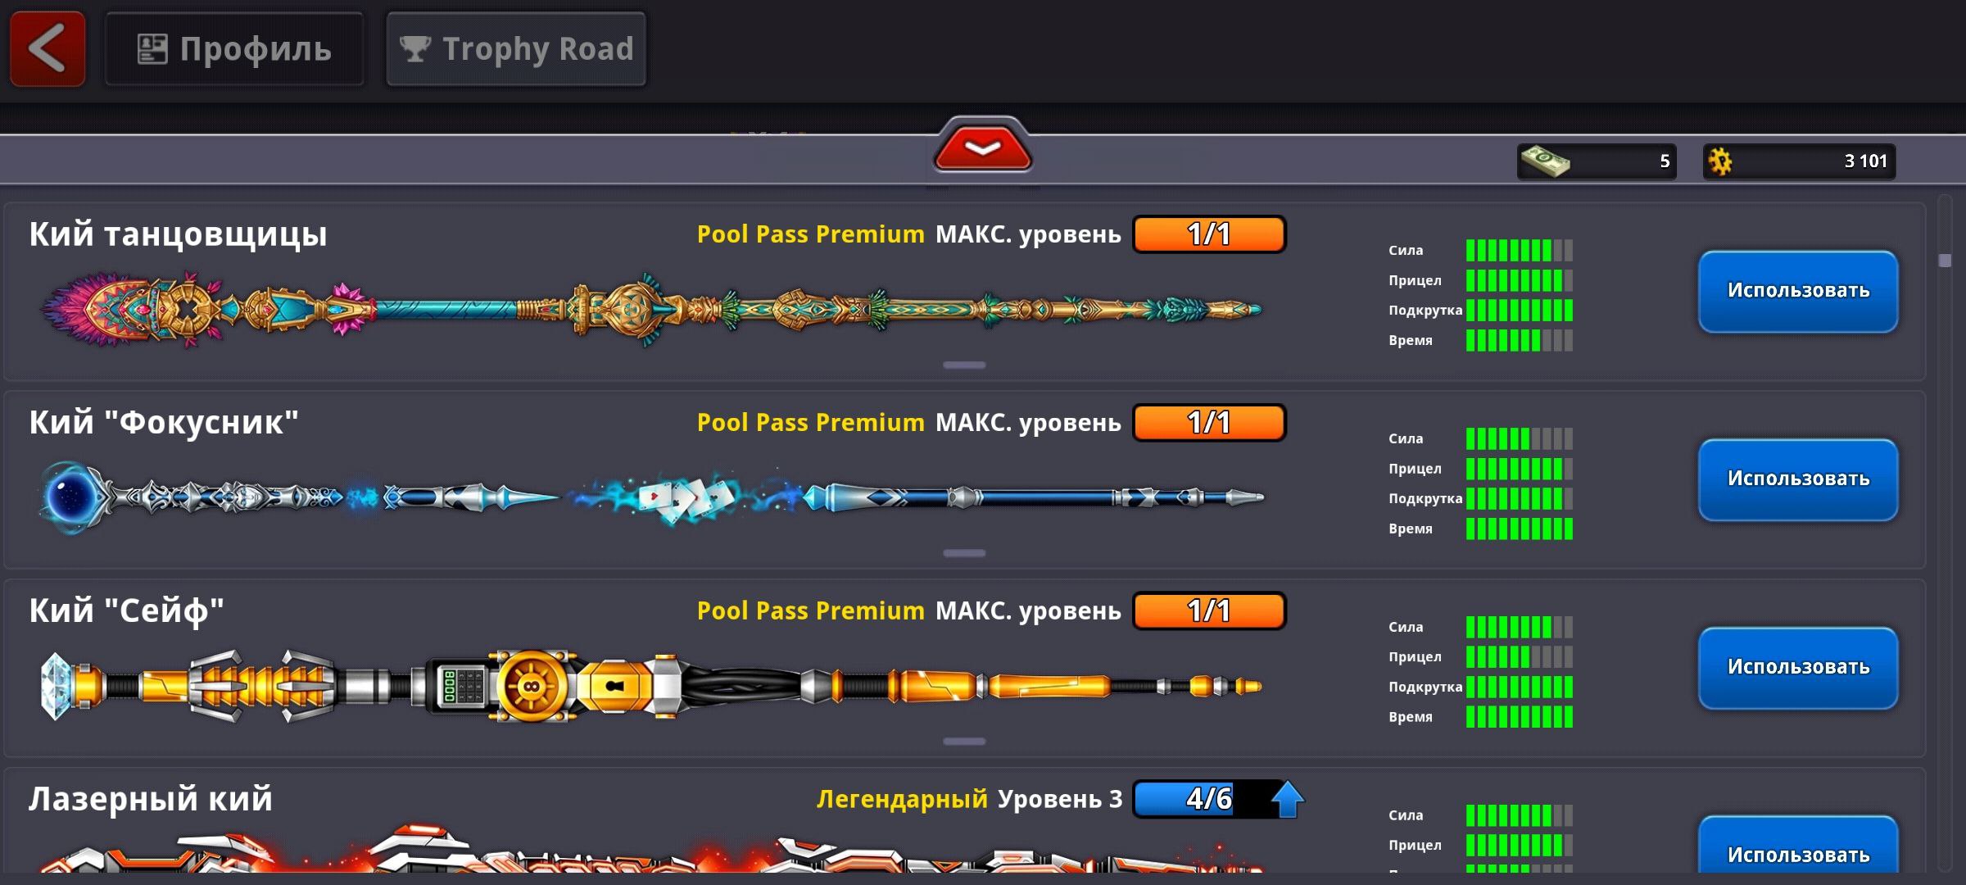Expand the red chevron dropdown handle
Viewport: 1966px width, 885px height.
[x=982, y=148]
